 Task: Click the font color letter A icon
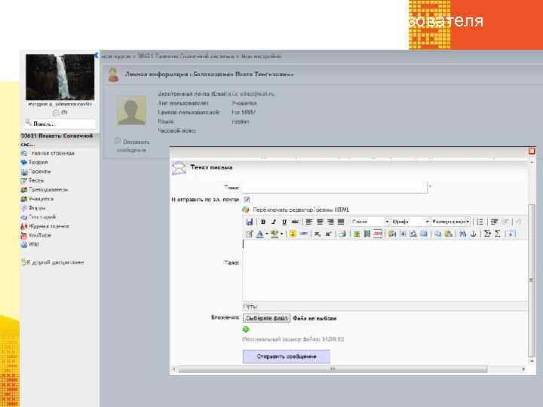tap(259, 234)
